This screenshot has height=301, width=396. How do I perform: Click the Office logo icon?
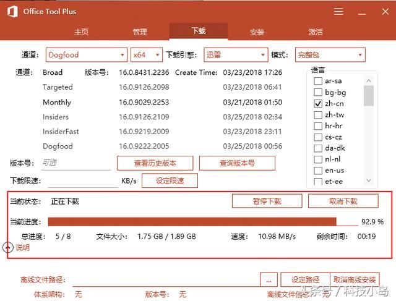(12, 12)
